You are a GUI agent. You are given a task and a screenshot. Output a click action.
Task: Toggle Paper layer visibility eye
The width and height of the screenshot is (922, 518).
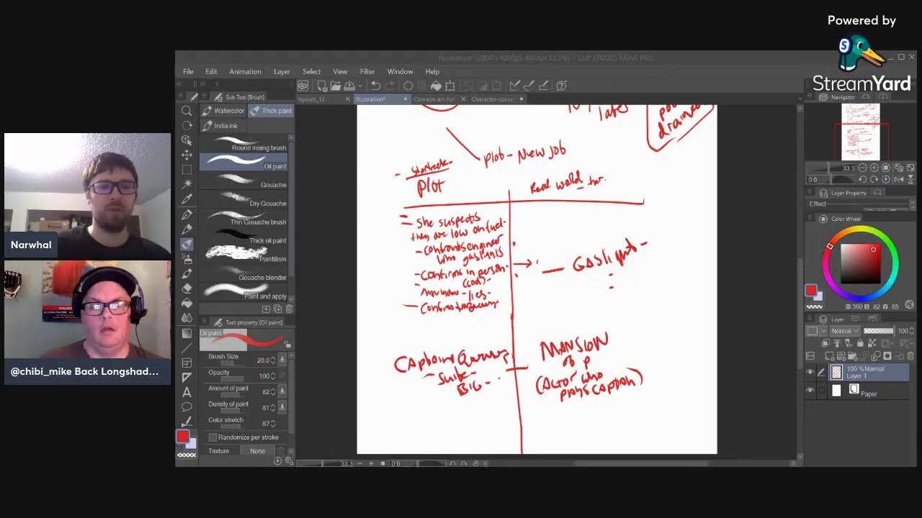[x=810, y=391]
